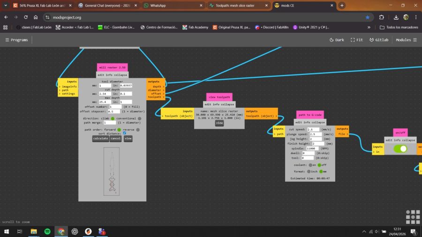
Task: Show the hidden bookmarks overflow chevron
Action: (369, 27)
